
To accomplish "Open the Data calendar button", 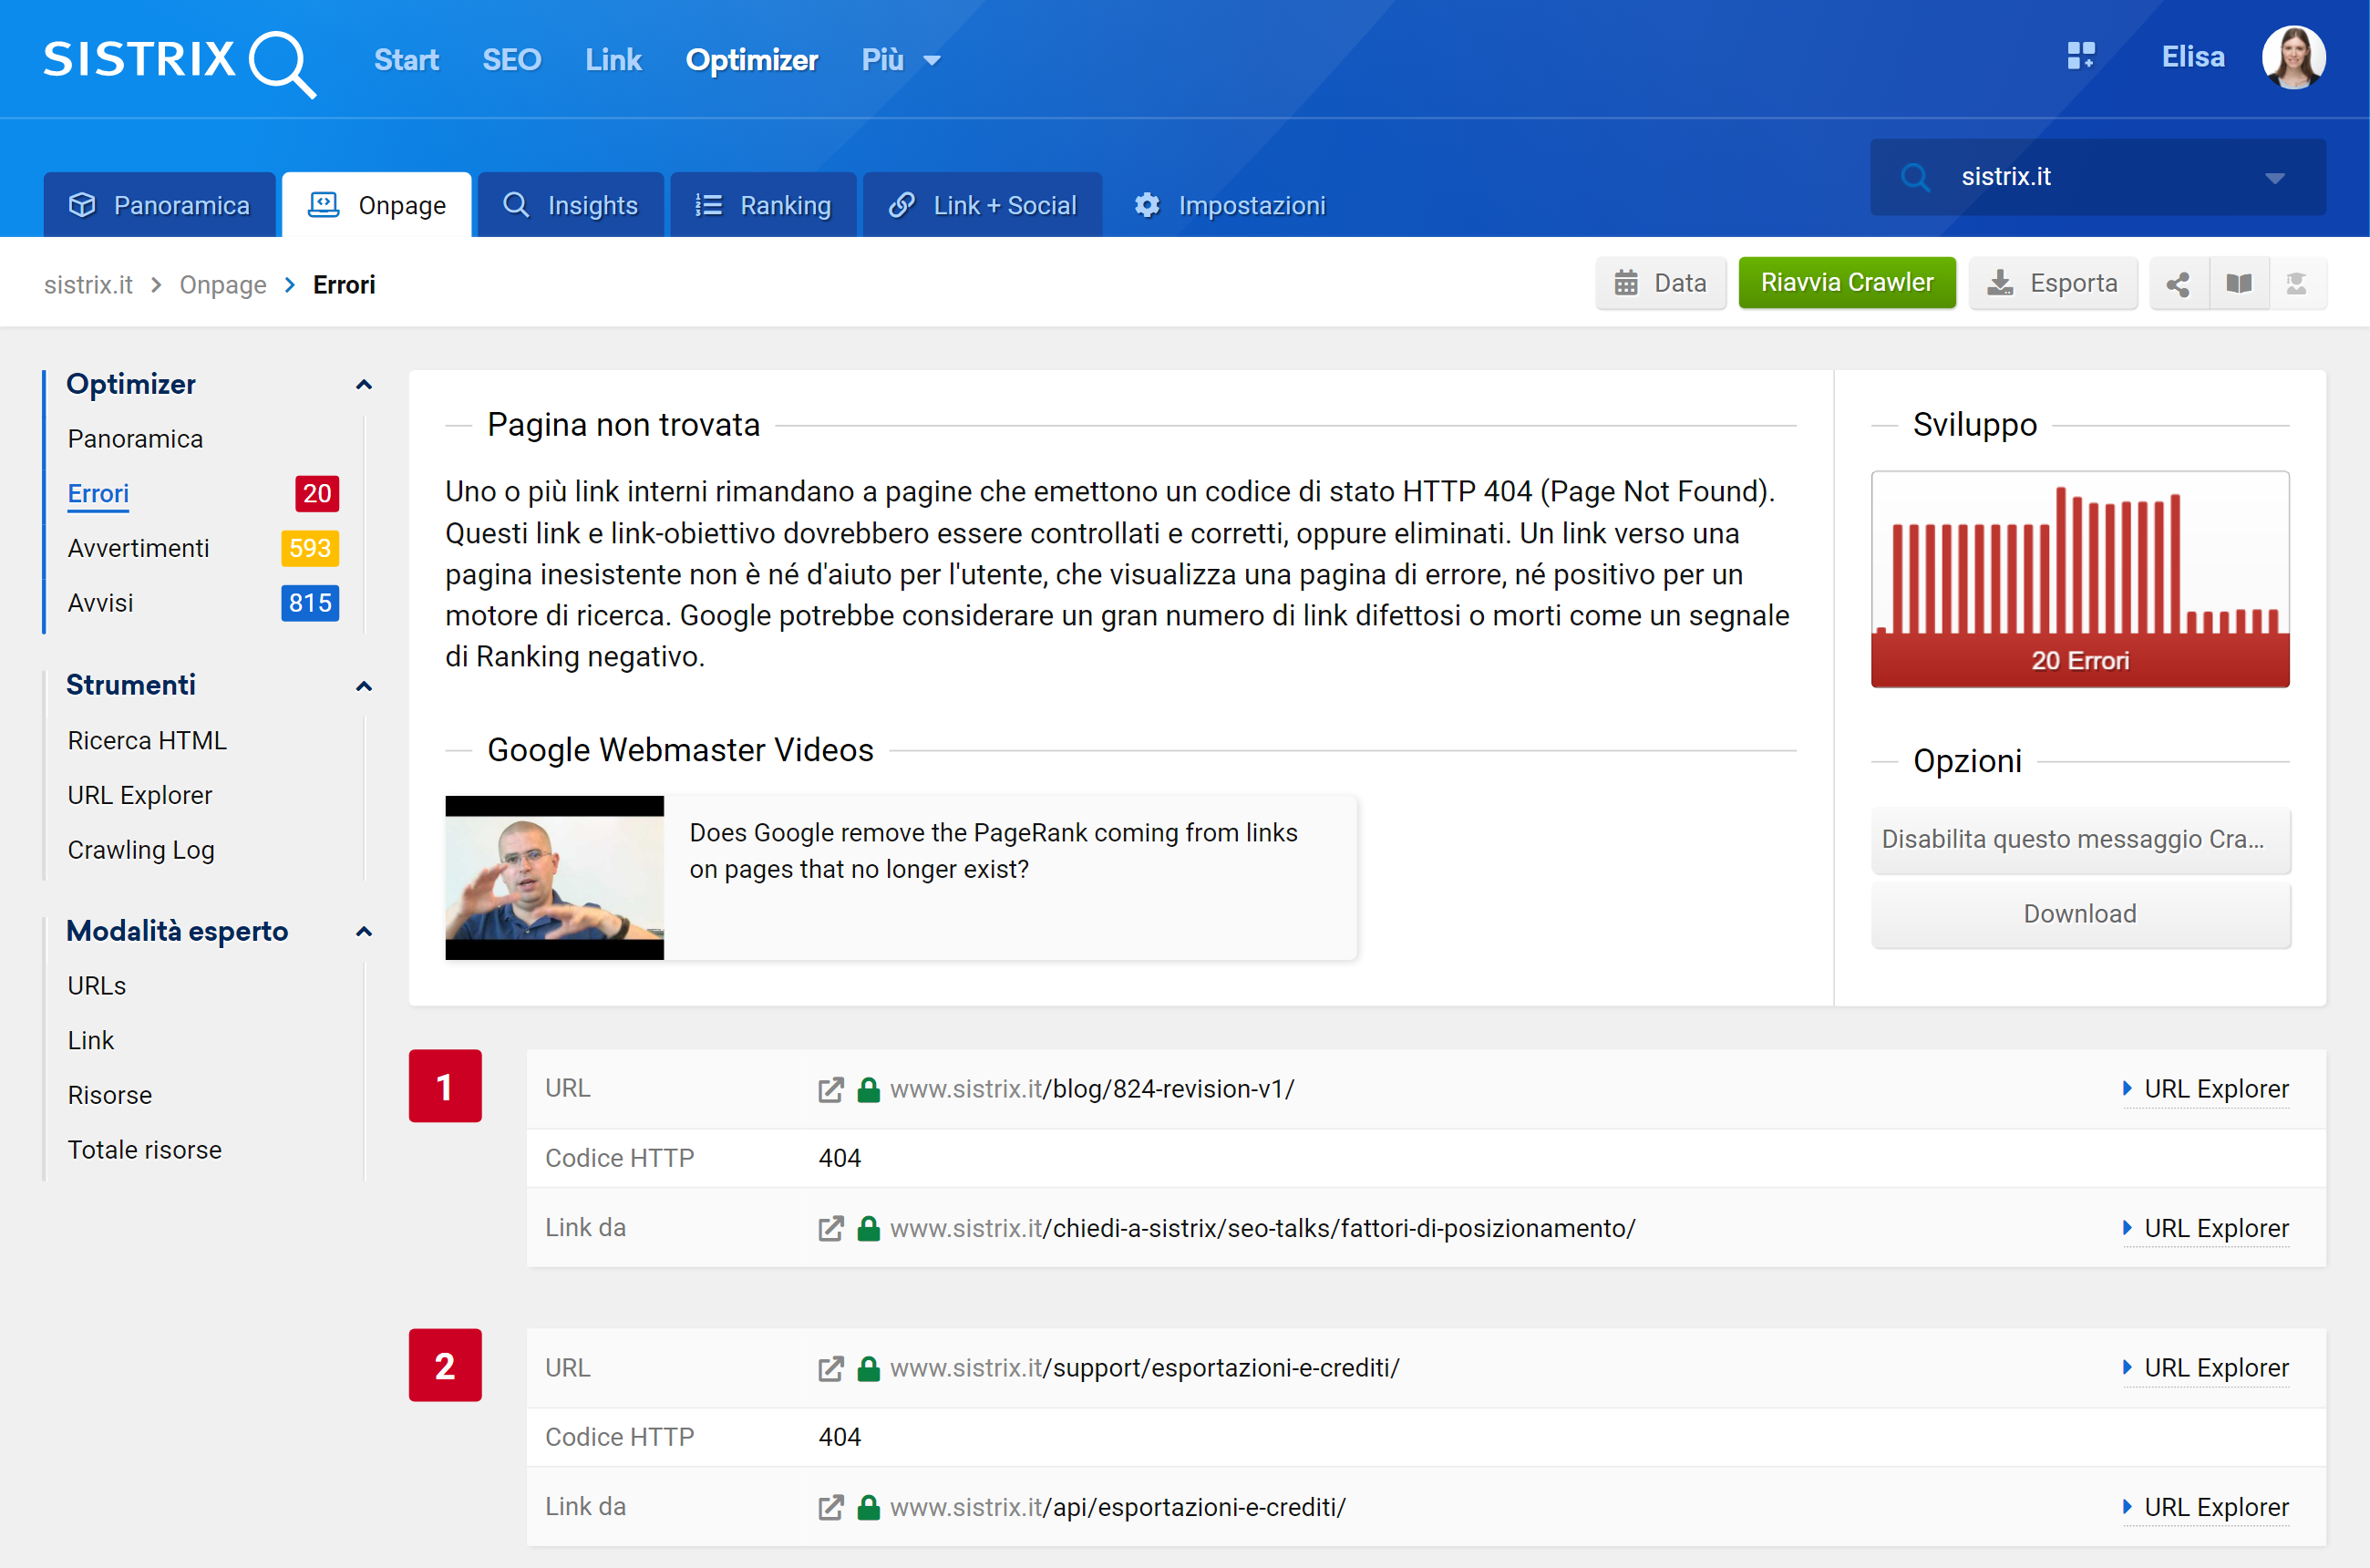I will point(1660,284).
